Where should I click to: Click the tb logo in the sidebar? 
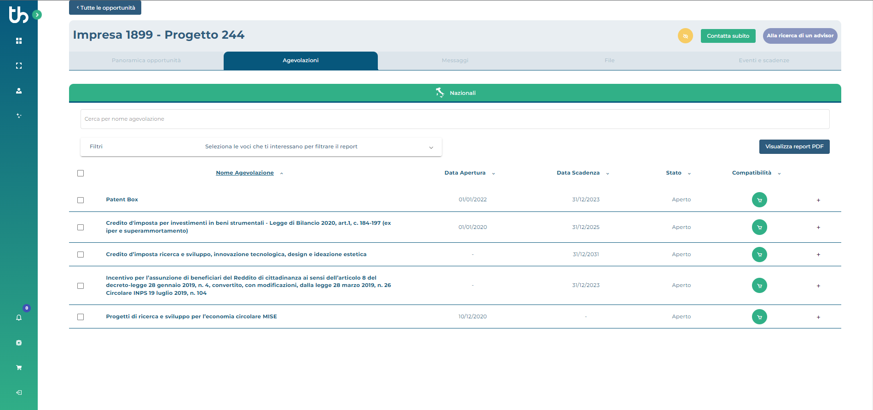pyautogui.click(x=18, y=15)
